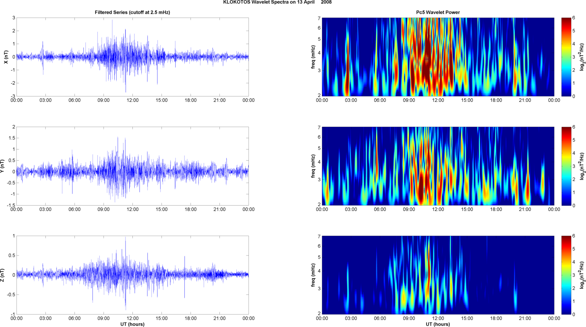586x327 pixels.
Task: Click the '0' value on the bottom colorbar
Action: click(x=574, y=314)
